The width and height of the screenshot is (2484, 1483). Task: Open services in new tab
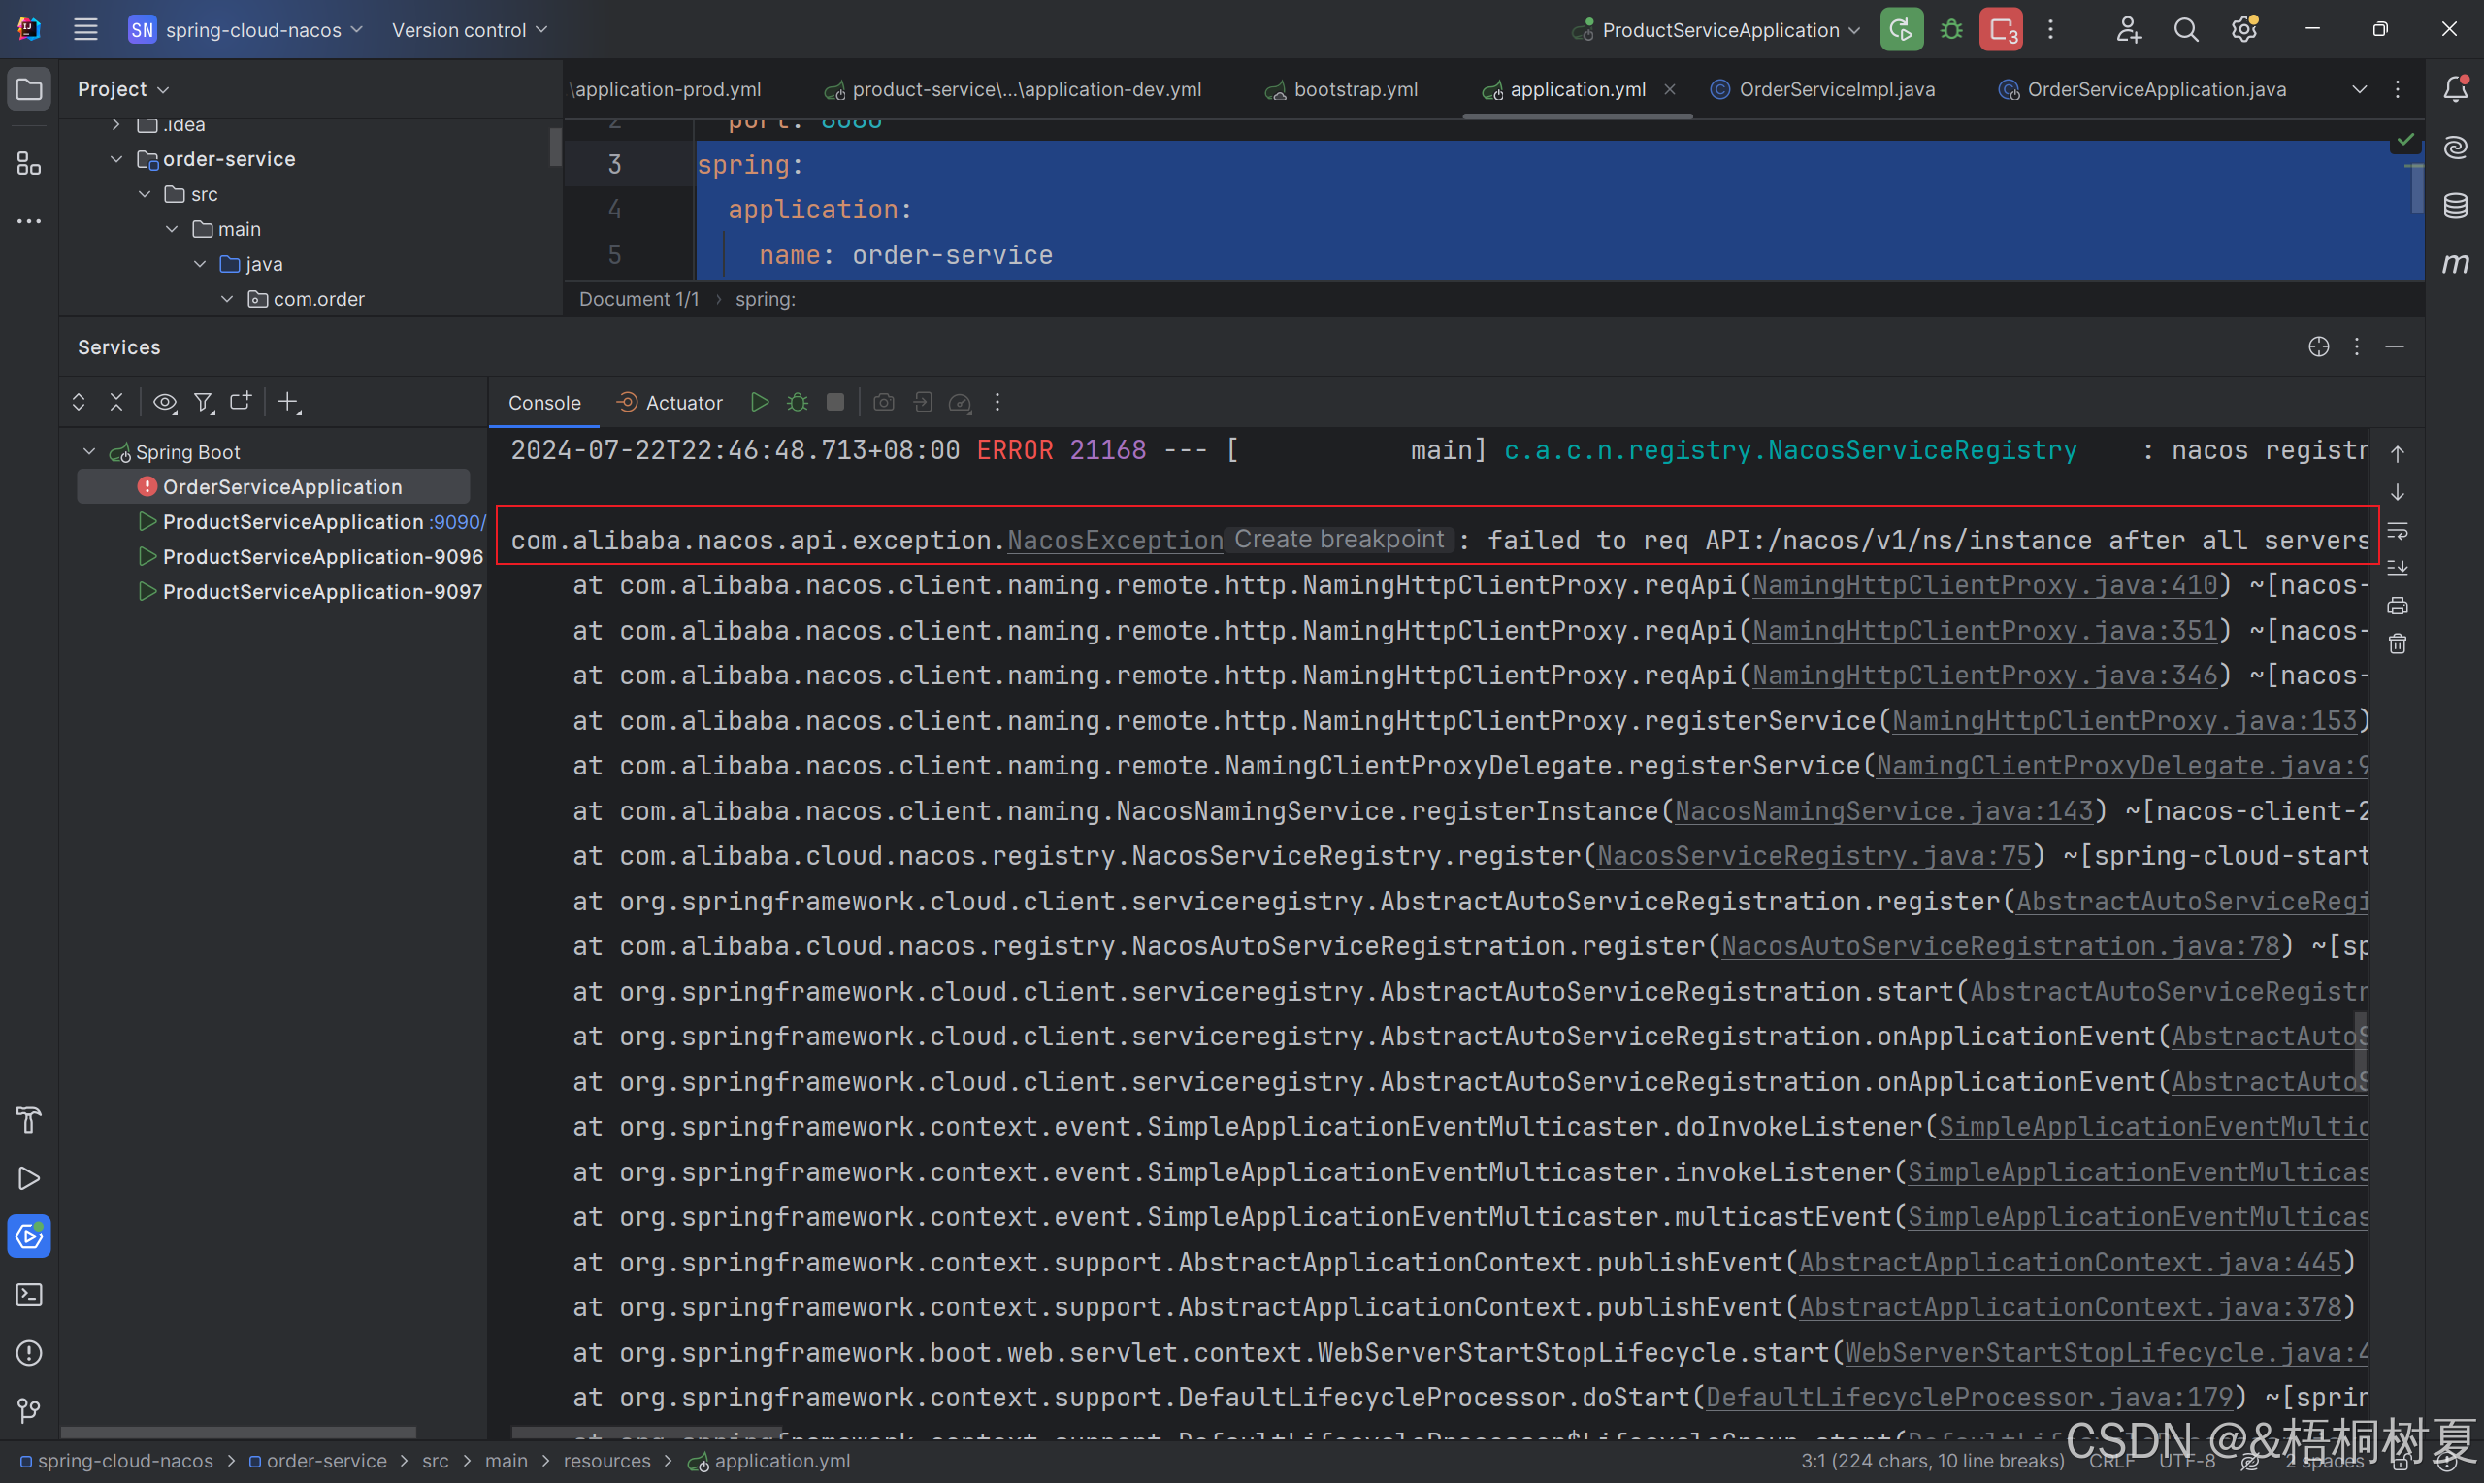point(241,402)
